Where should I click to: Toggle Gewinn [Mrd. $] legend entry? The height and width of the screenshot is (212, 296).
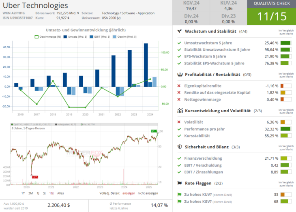click(x=124, y=36)
